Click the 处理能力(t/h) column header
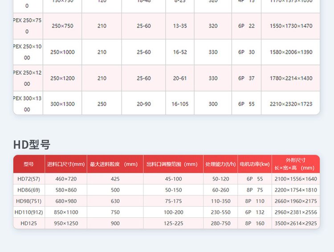Viewport: 334px width, 252px height. click(x=220, y=164)
